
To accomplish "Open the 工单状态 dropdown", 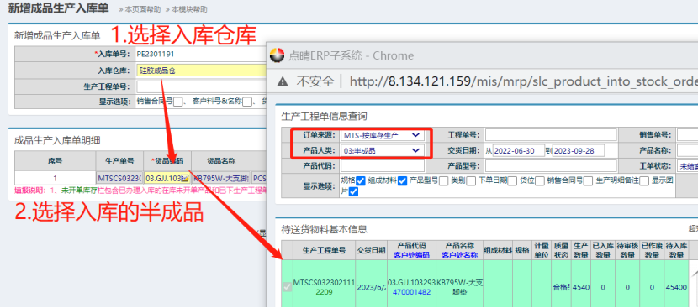I will coord(687,166).
